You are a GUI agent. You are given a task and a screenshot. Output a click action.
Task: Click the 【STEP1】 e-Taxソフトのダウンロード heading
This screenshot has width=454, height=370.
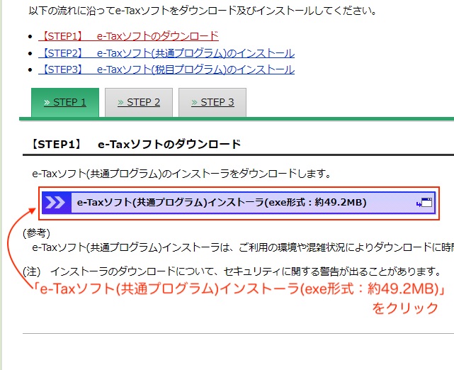pos(135,144)
